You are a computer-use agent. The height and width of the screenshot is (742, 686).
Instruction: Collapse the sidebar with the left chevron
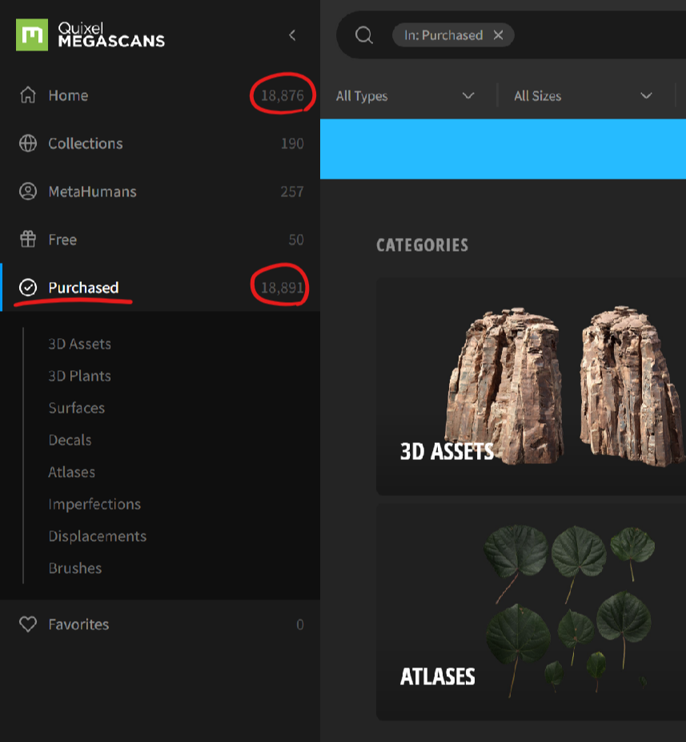292,35
